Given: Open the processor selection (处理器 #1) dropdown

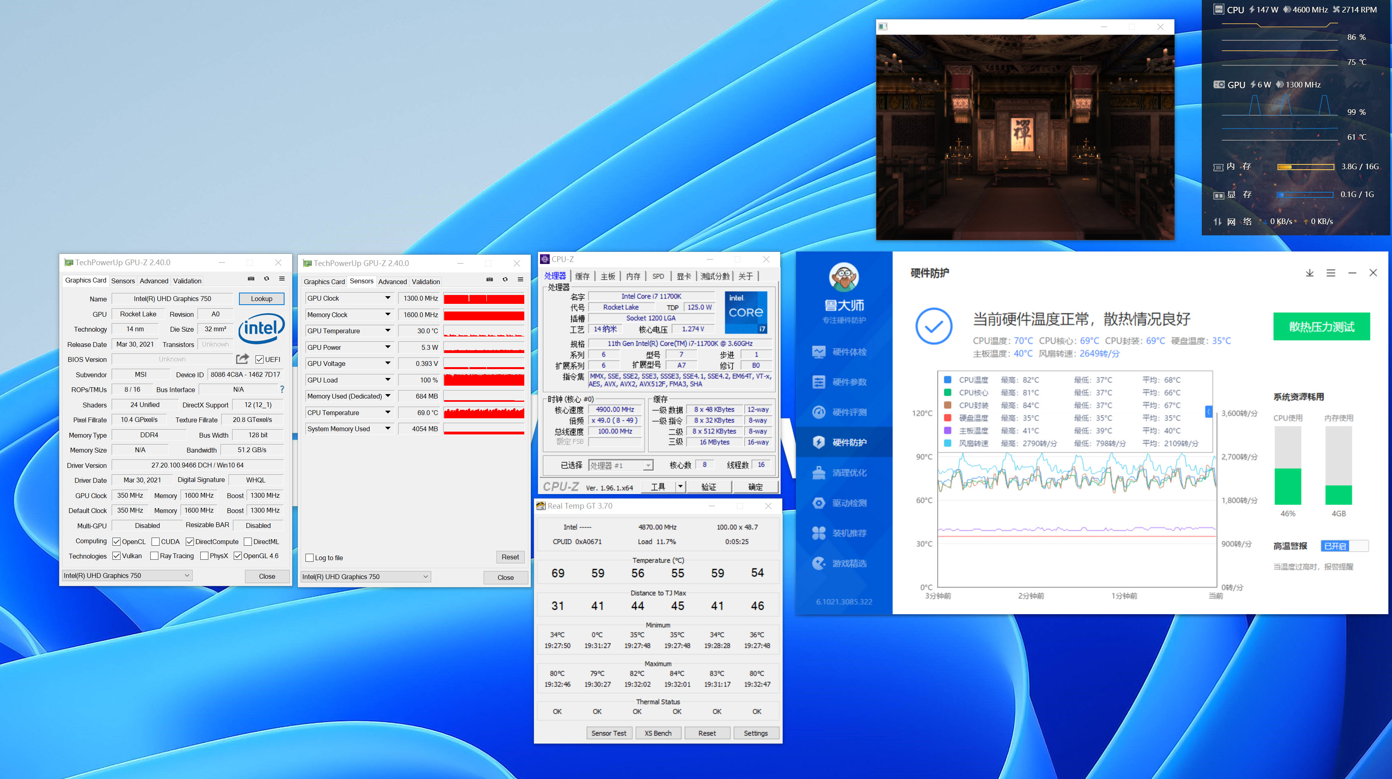Looking at the screenshot, I should point(647,465).
